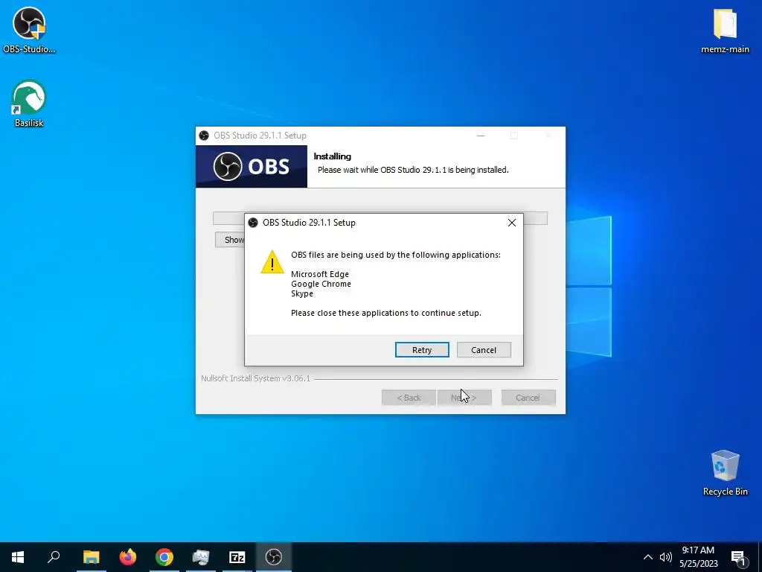Minimize the OBS Studio Setup installer window
The height and width of the screenshot is (572, 762).
pyautogui.click(x=481, y=136)
